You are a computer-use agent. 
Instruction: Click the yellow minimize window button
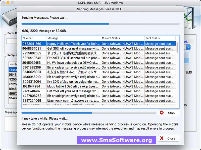click(8, 3)
